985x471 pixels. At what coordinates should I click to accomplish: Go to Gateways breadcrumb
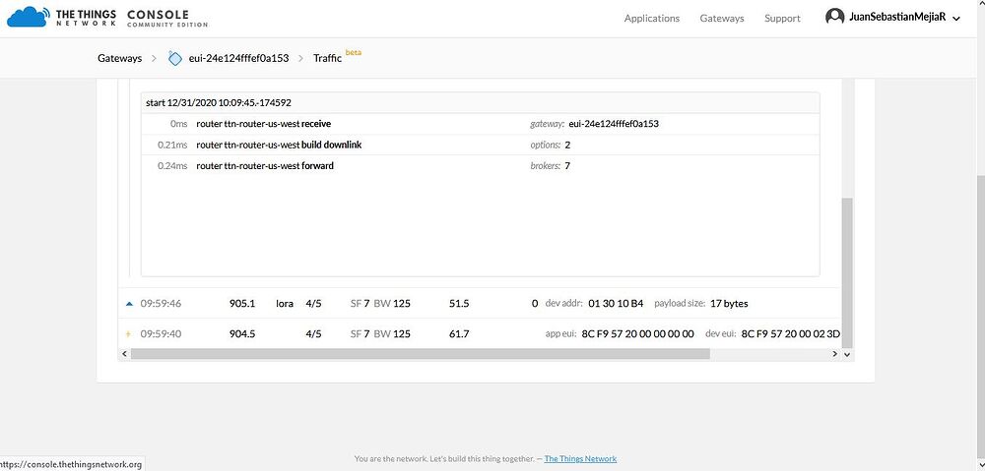119,58
